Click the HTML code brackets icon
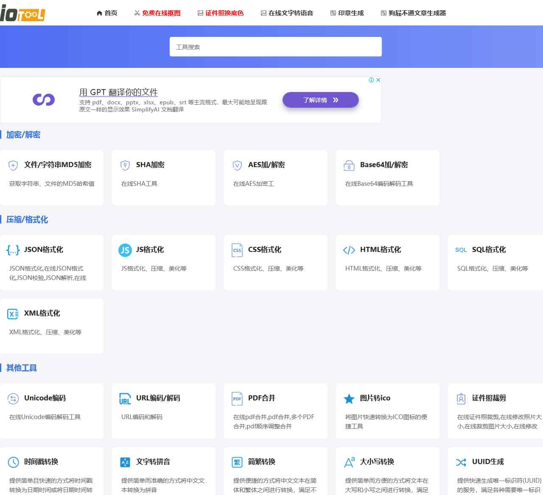The image size is (543, 495). (349, 250)
